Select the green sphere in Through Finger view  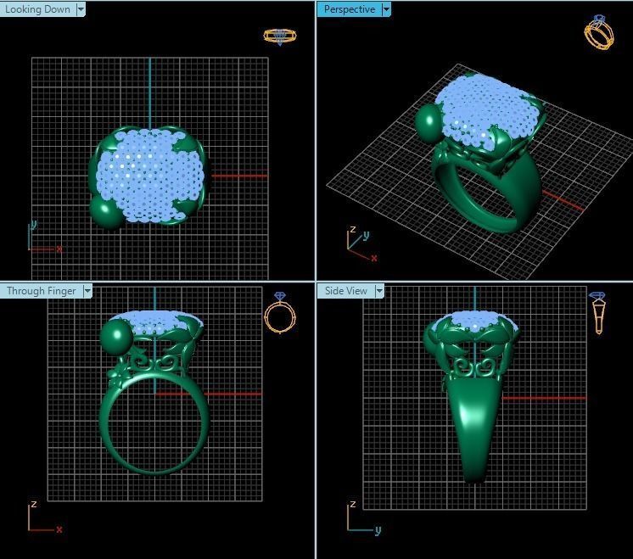pos(117,337)
